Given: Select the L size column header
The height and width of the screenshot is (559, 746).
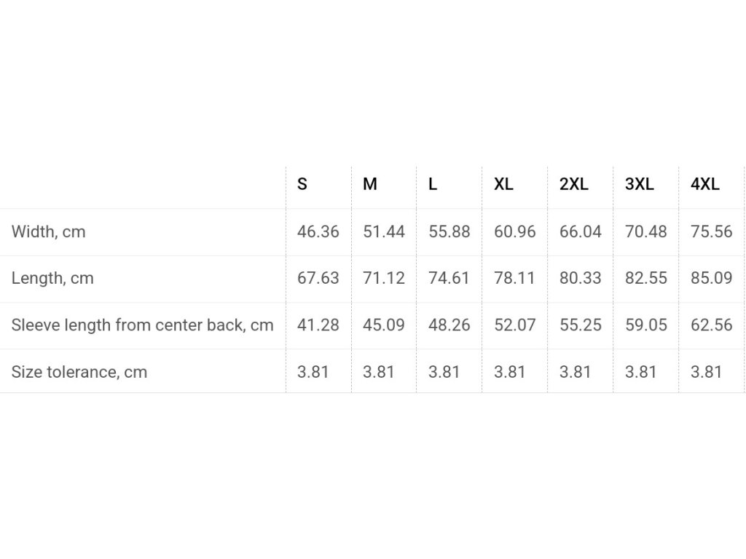Looking at the screenshot, I should pos(433,184).
